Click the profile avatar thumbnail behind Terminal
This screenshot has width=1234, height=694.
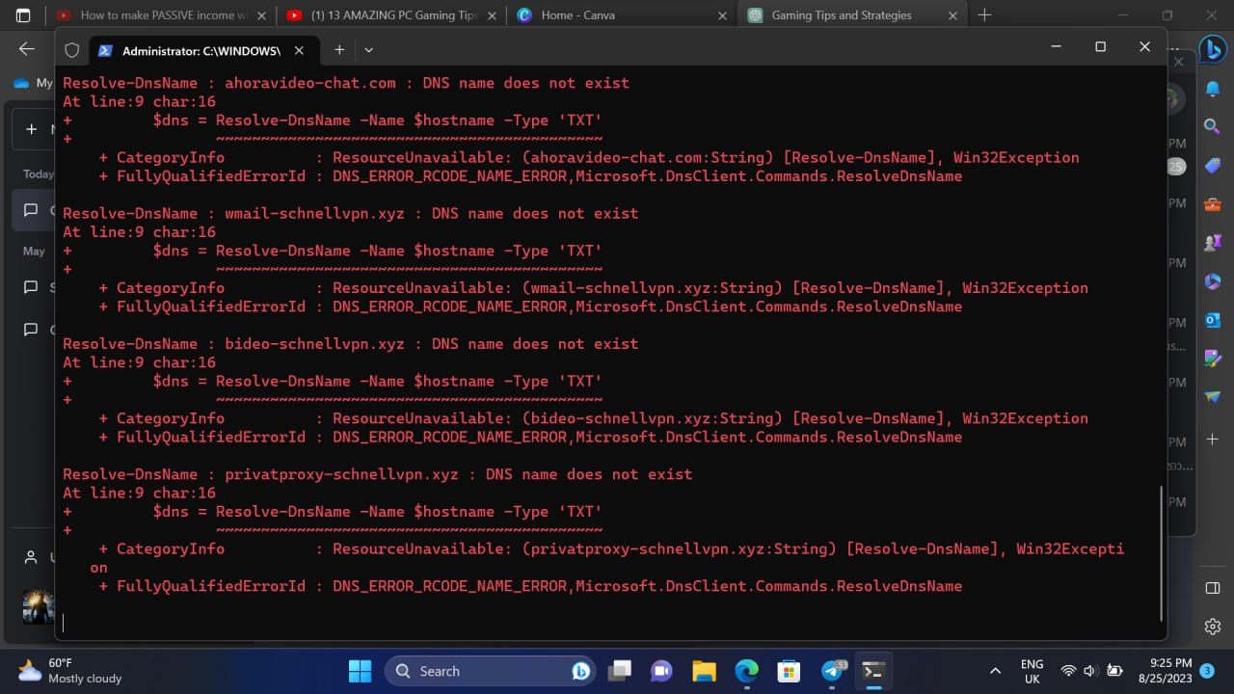[39, 606]
